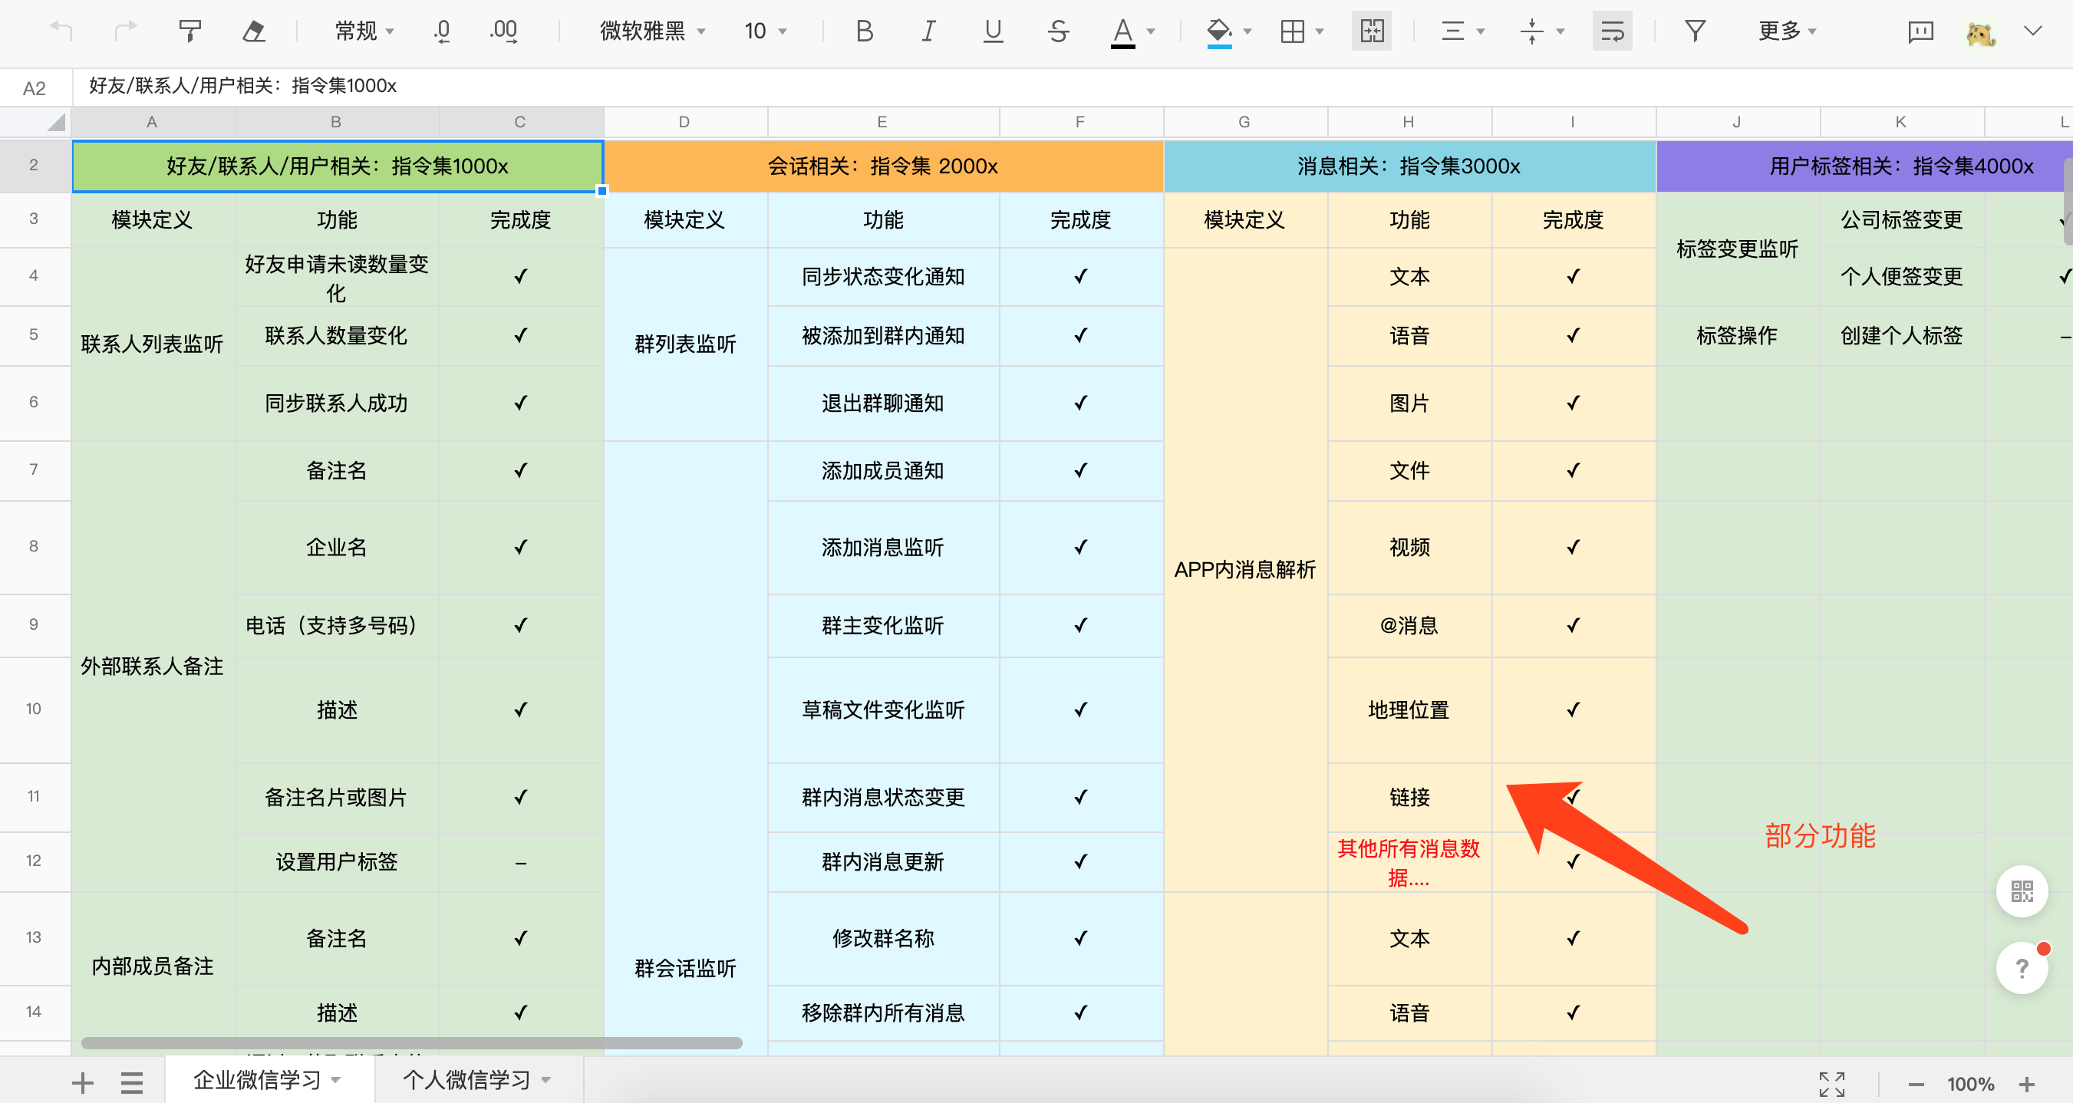Open the borders dropdown arrow
This screenshot has height=1103, width=2073.
(1320, 31)
